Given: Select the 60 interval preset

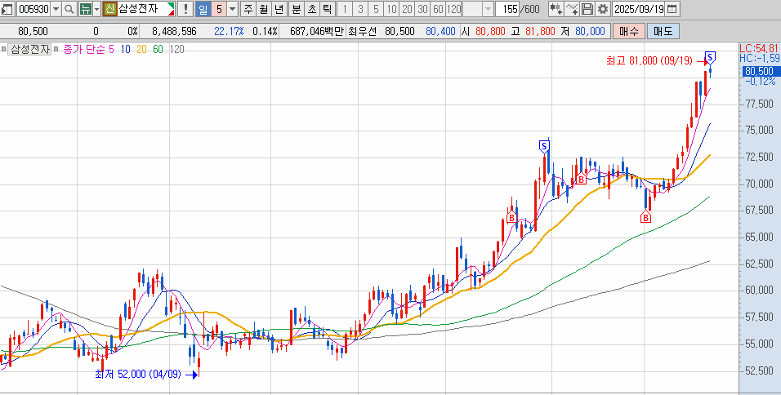Looking at the screenshot, I should [x=438, y=9].
